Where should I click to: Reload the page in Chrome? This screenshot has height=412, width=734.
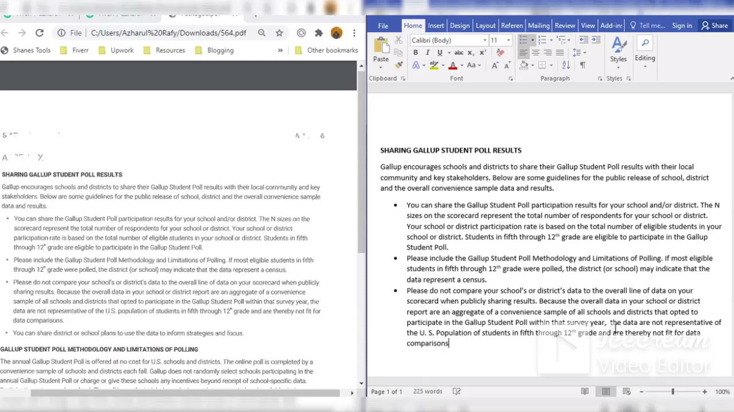(40, 33)
